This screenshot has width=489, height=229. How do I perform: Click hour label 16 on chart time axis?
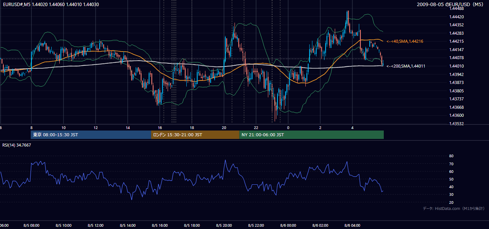(x=160, y=128)
